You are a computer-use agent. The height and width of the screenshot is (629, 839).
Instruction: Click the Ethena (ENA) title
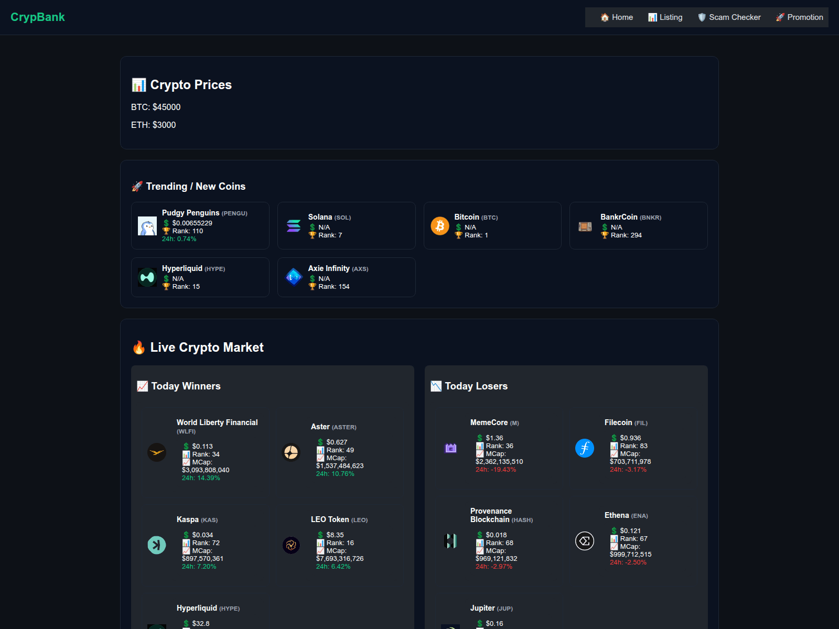click(626, 515)
